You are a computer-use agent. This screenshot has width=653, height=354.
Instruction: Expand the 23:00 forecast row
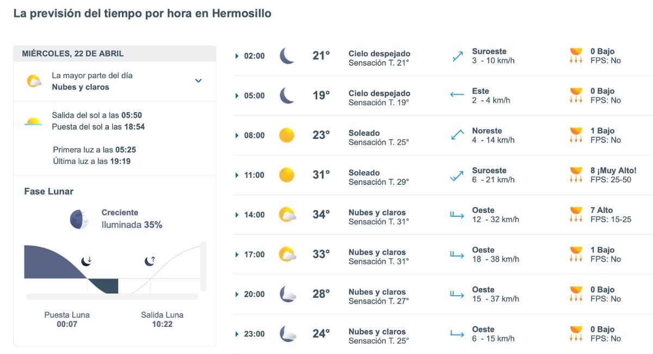click(236, 333)
